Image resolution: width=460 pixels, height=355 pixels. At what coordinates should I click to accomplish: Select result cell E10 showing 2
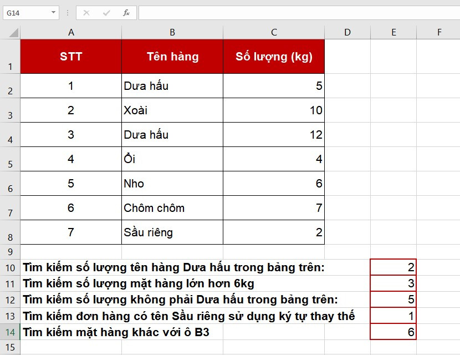pos(393,267)
